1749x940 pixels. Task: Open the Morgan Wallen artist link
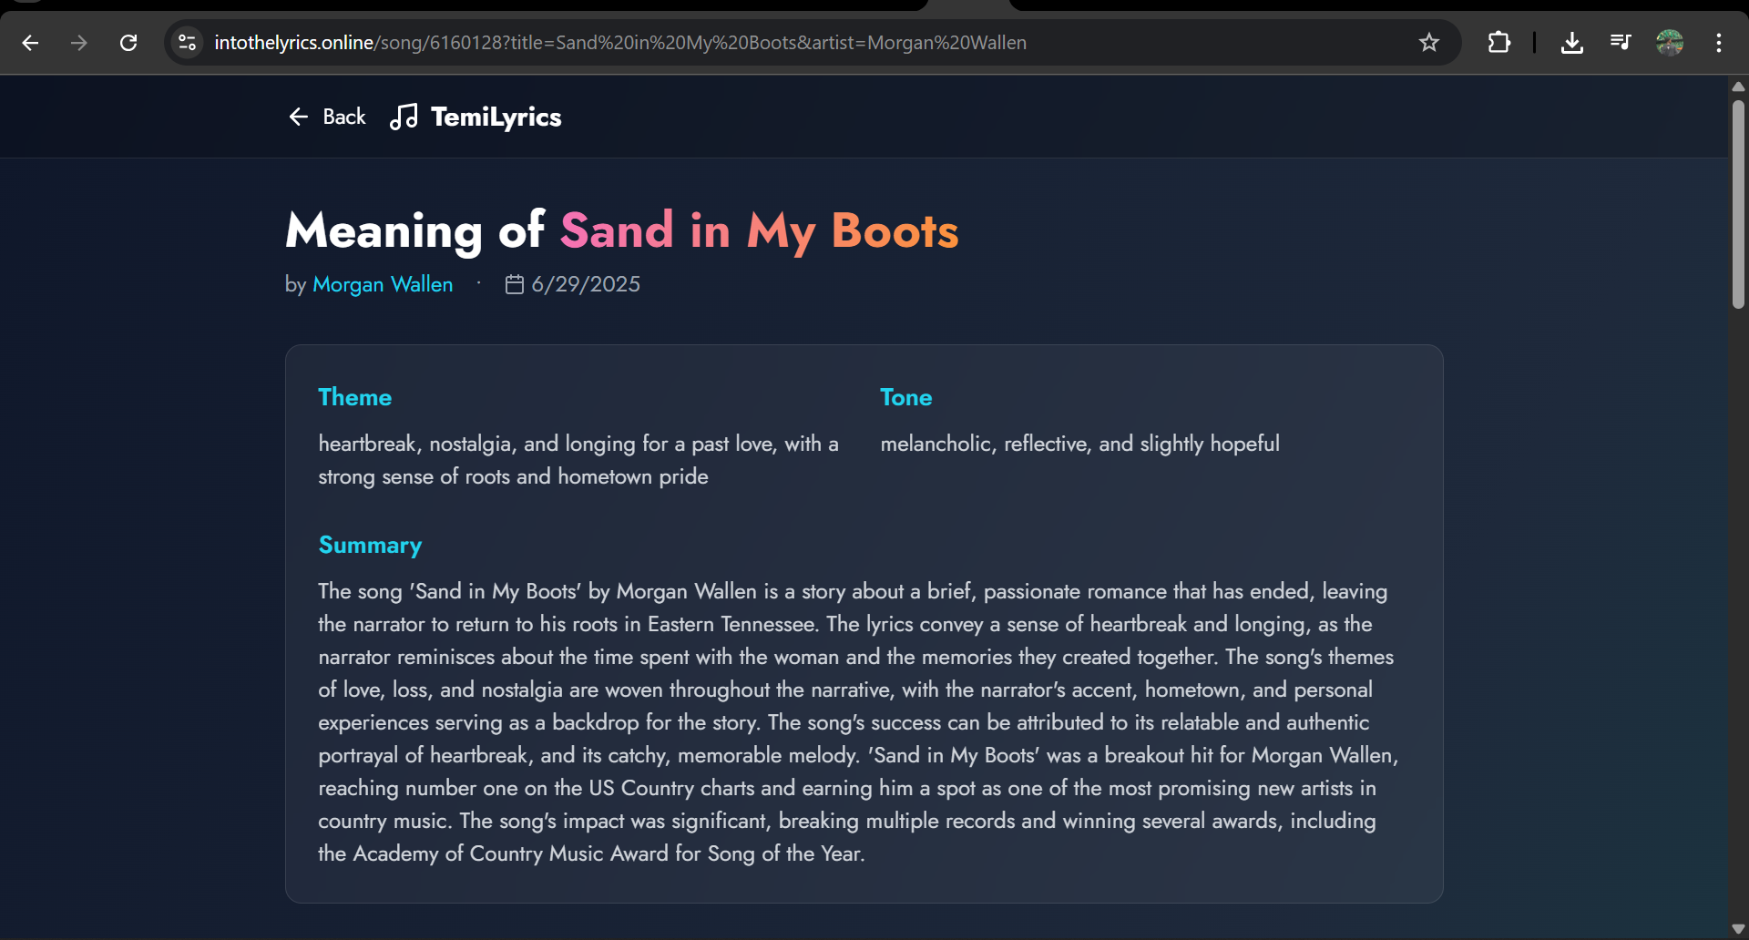point(383,284)
